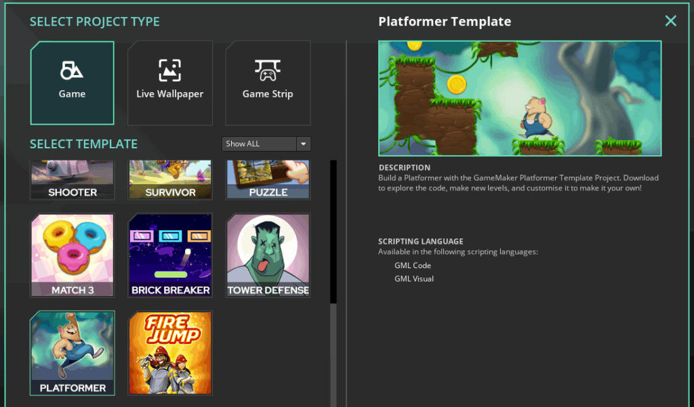Choose GML Visual scripting language
This screenshot has width=694, height=407.
(x=414, y=278)
